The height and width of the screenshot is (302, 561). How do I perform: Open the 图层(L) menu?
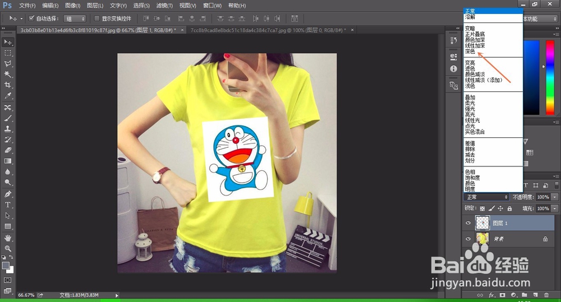pyautogui.click(x=95, y=6)
